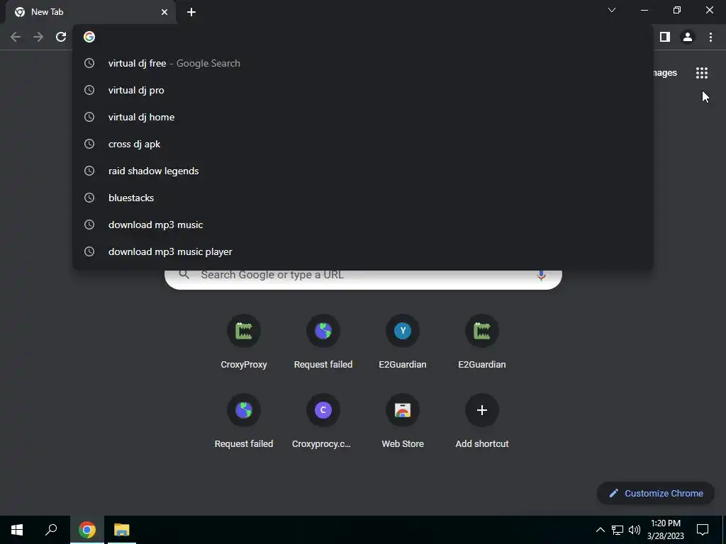Open the CroxyProxy shortcut
726x544 pixels.
(244, 343)
